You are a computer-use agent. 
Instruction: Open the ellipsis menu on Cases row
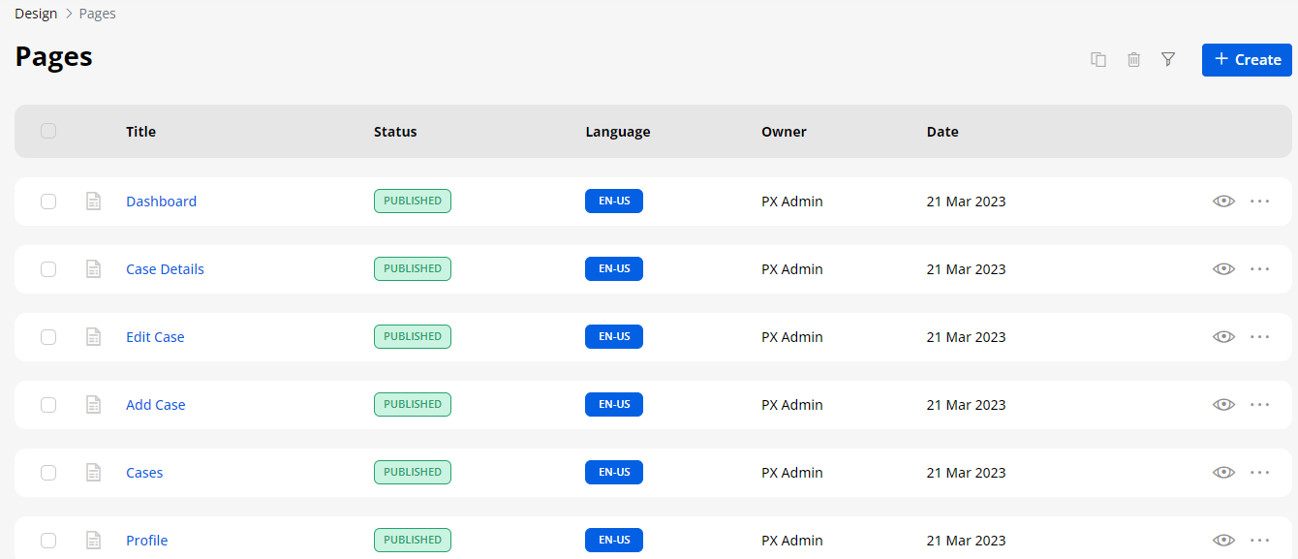pos(1259,473)
